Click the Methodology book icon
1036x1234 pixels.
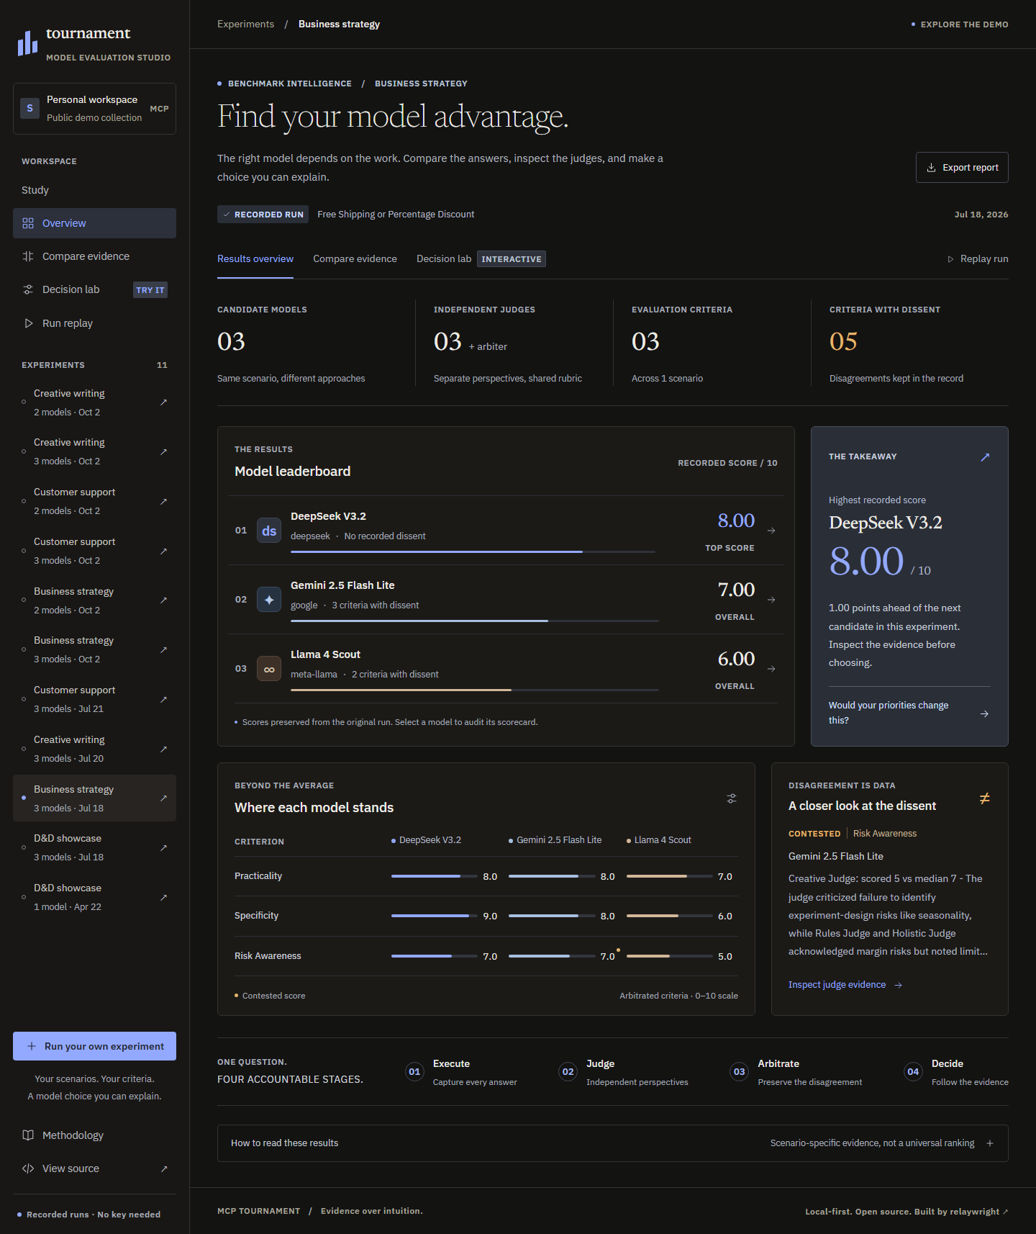[28, 1135]
